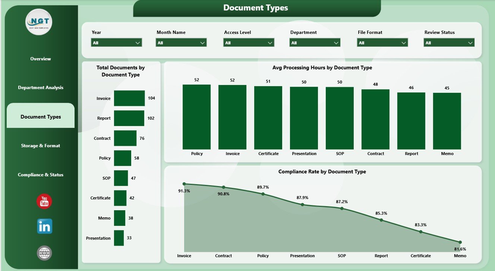Click the Memo column in Avg Processing Hours

(447, 121)
